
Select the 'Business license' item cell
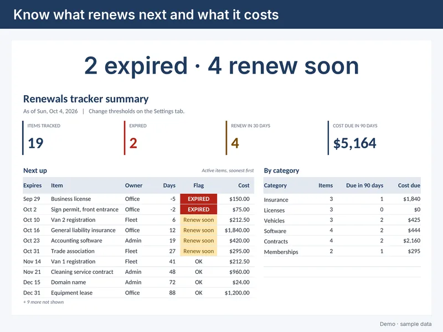tap(71, 199)
